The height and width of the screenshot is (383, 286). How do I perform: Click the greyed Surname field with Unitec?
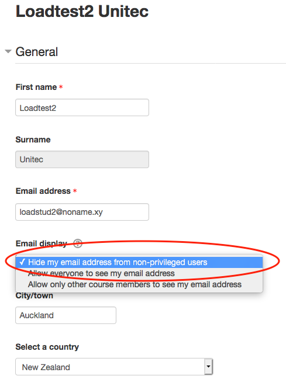coord(82,159)
